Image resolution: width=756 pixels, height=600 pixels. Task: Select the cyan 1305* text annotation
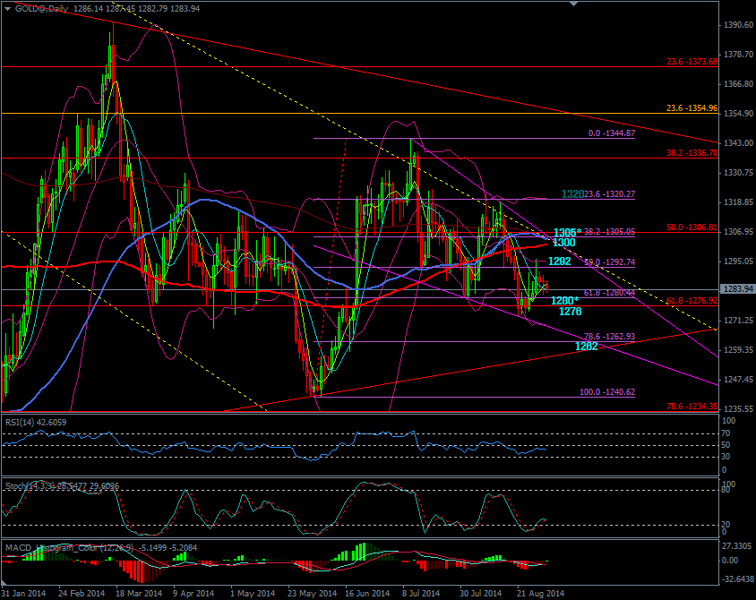click(567, 232)
